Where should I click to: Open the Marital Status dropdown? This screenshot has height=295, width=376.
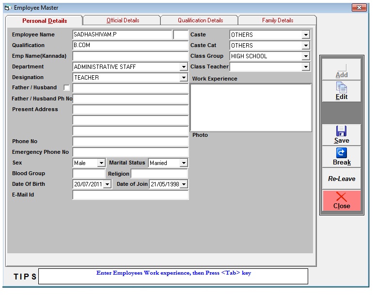[184, 163]
